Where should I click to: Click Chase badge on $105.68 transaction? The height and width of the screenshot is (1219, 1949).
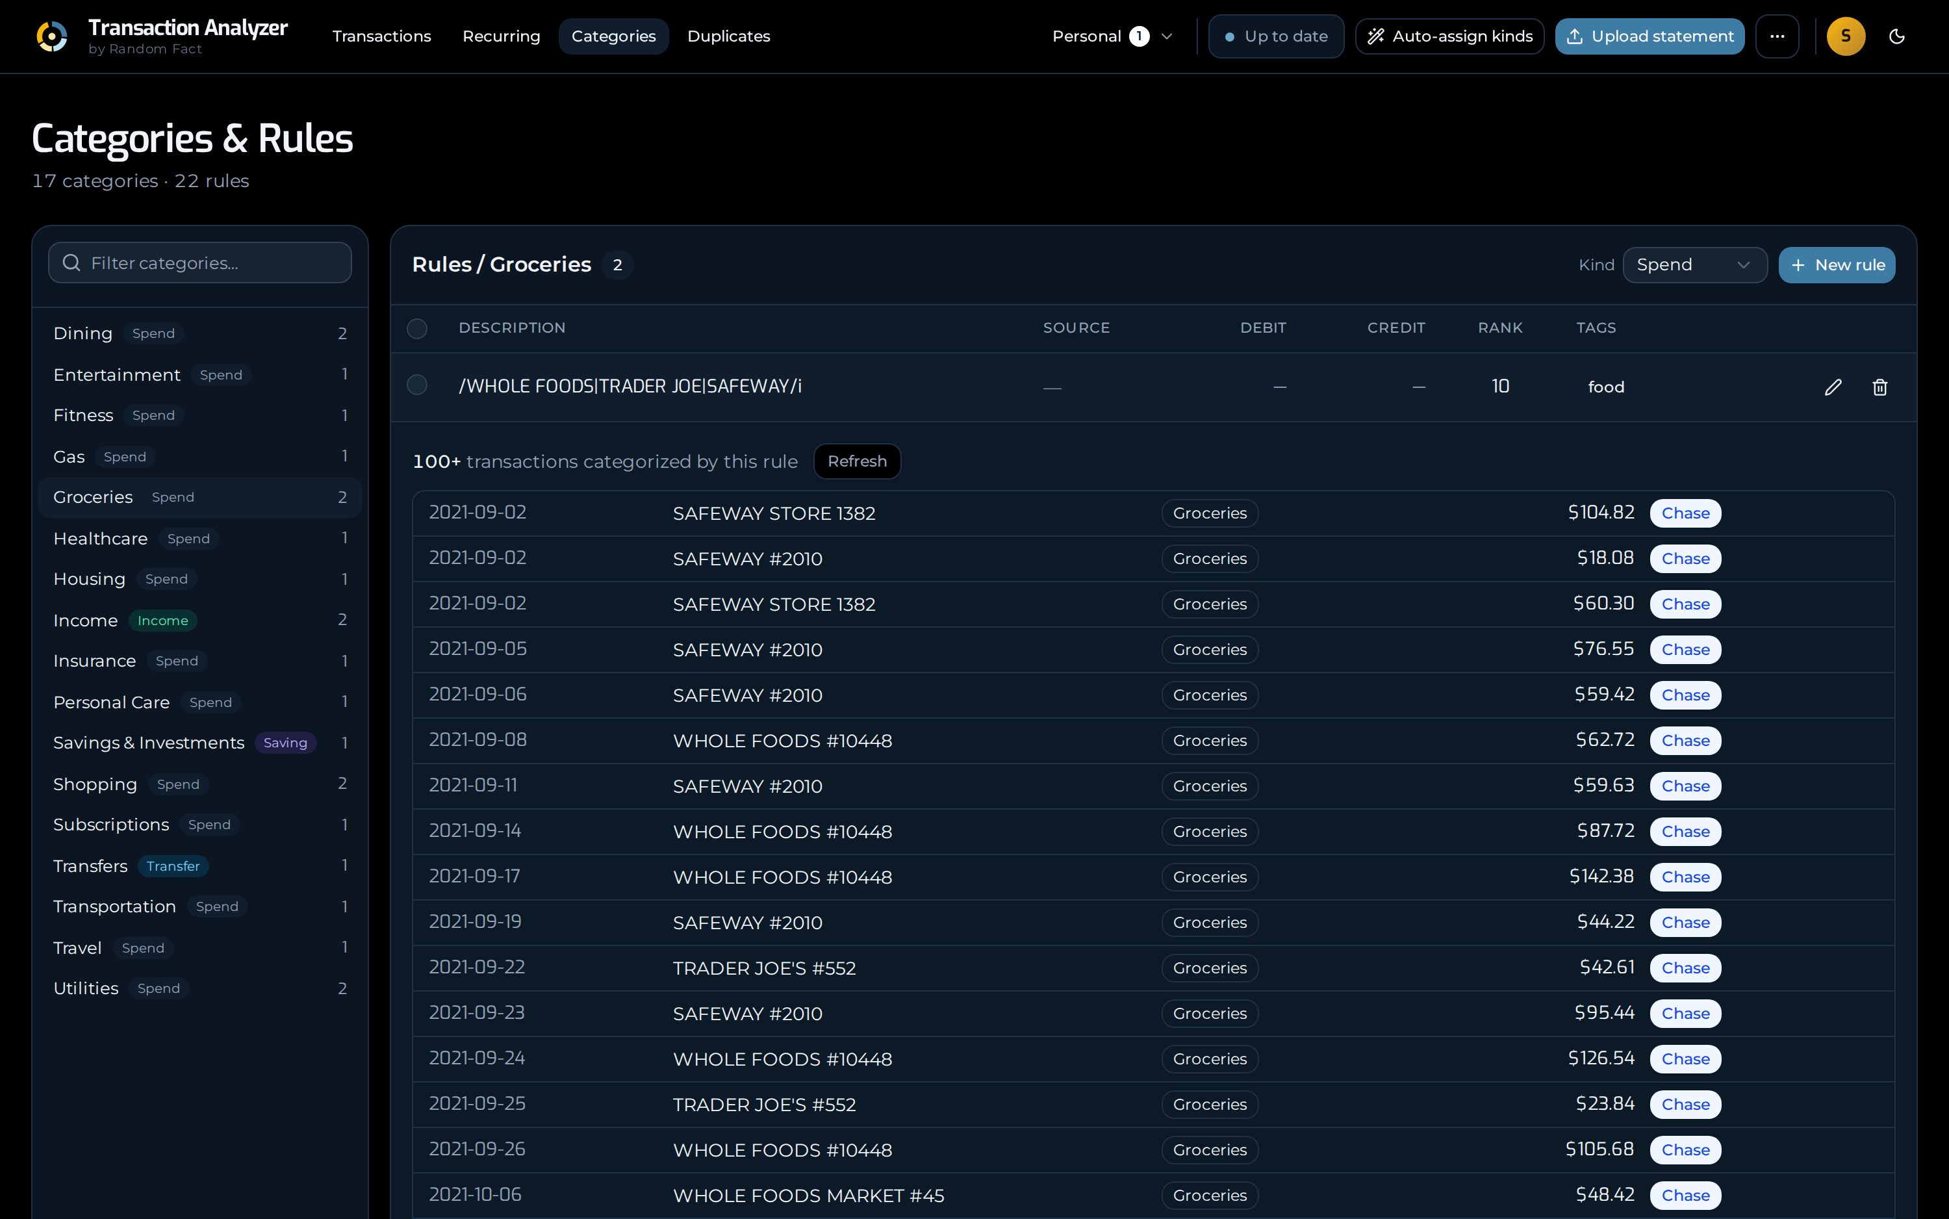pyautogui.click(x=1685, y=1149)
